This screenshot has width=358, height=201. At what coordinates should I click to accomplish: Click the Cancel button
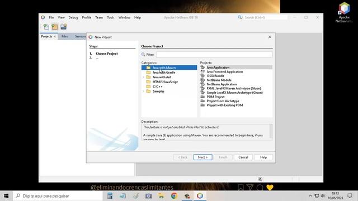coord(243,157)
